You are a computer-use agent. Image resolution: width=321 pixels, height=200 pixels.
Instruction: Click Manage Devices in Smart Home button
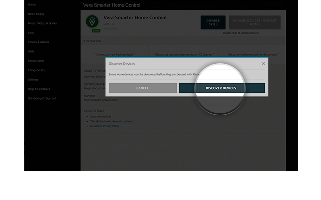[x=254, y=22]
